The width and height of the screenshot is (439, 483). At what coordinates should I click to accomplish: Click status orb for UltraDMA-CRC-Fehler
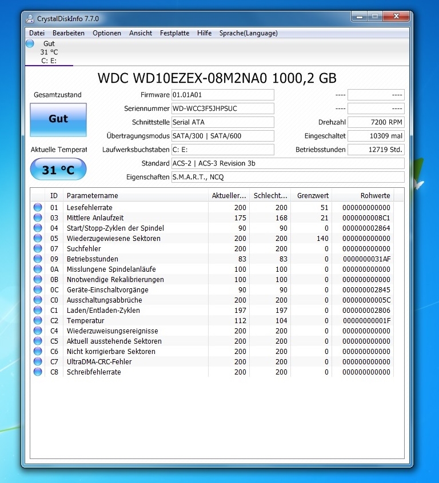[38, 361]
